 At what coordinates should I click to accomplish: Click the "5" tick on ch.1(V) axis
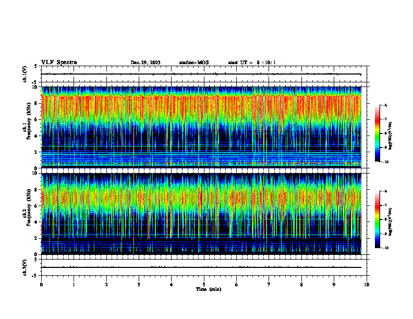coord(36,66)
